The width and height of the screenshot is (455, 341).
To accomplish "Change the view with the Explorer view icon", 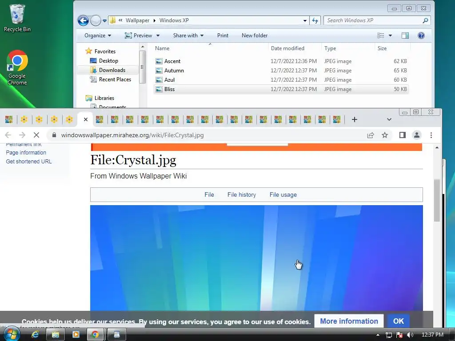I will point(380,36).
